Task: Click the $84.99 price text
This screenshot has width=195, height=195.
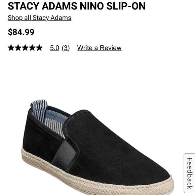Action: tap(21, 32)
